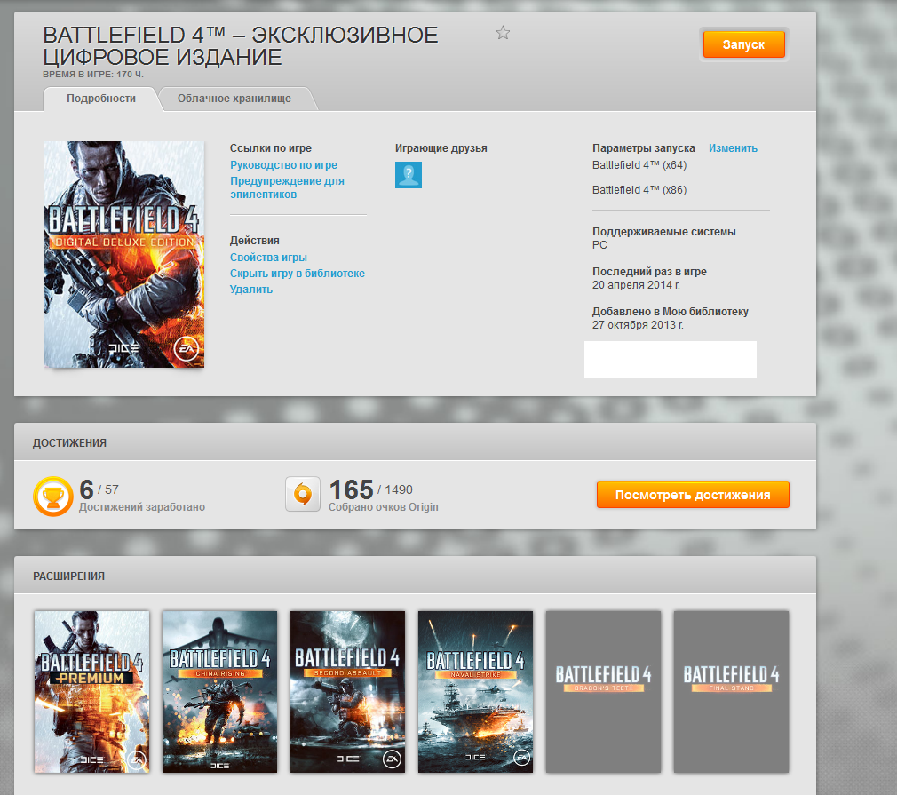Click ВРЕМЯ В ИГРЕ: 170 ч. text
897x795 pixels.
tap(93, 75)
